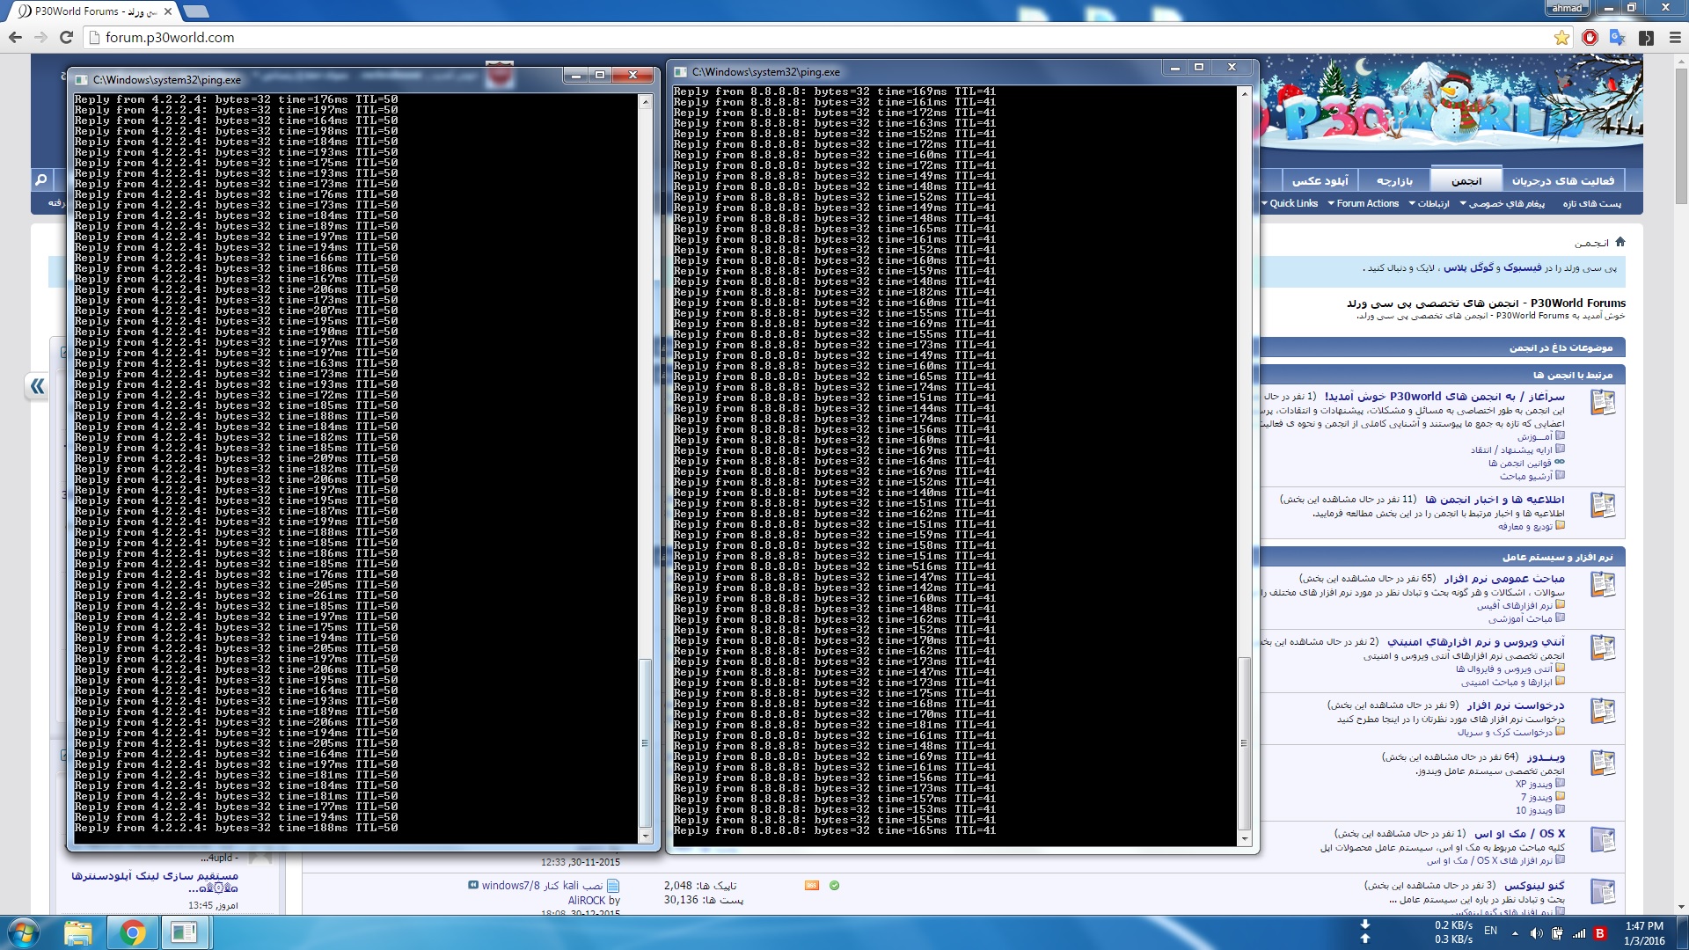The height and width of the screenshot is (950, 1689).
Task: Click the status icon for آنتی ویروس forum row
Action: click(x=1603, y=648)
